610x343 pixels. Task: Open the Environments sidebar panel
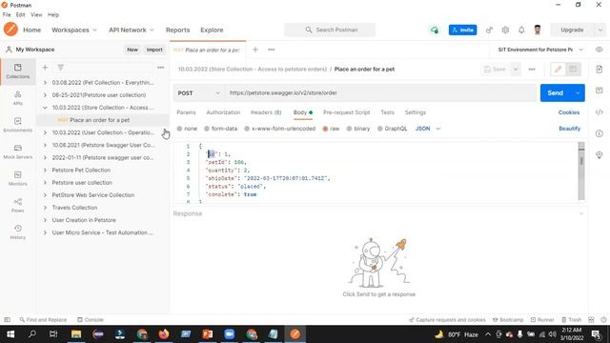tap(17, 125)
